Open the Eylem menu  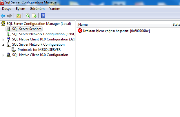[x=20, y=9]
